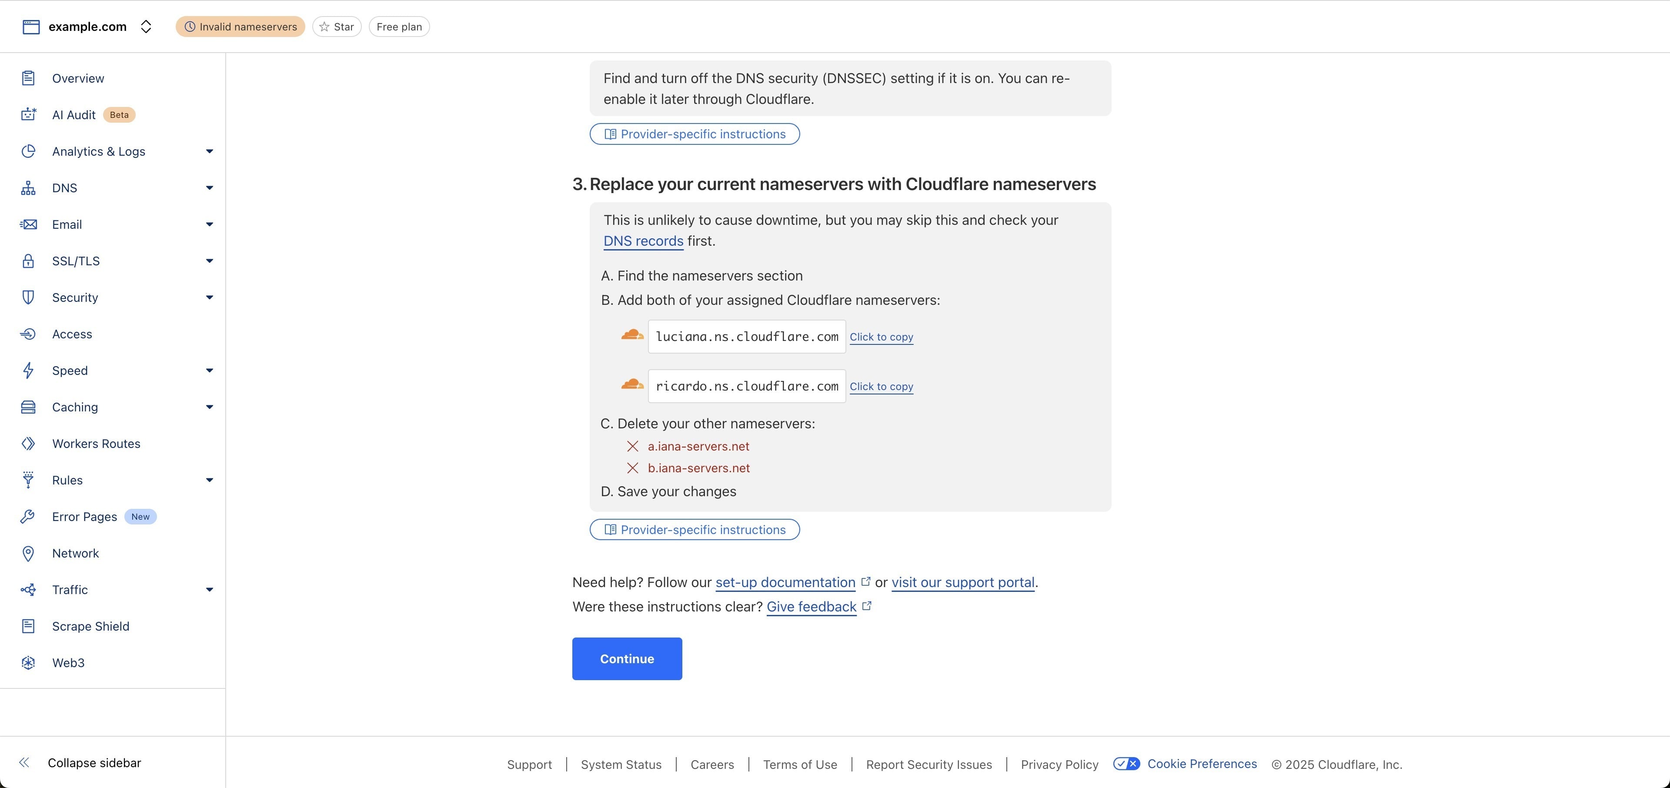Toggle the Cookie Preferences switch icon
This screenshot has height=788, width=1670.
coord(1126,764)
